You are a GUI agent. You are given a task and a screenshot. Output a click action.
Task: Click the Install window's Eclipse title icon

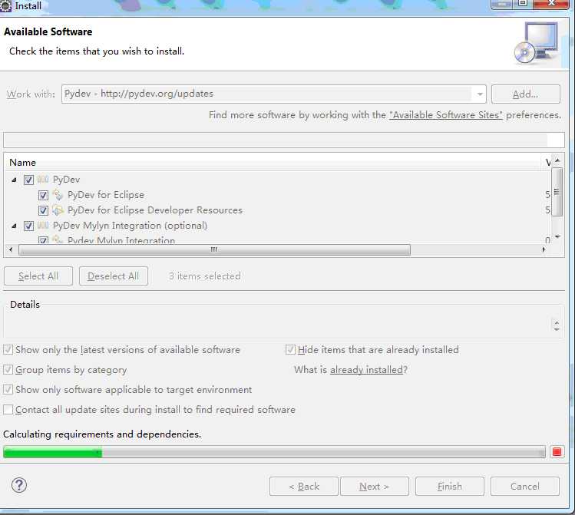coord(6,6)
